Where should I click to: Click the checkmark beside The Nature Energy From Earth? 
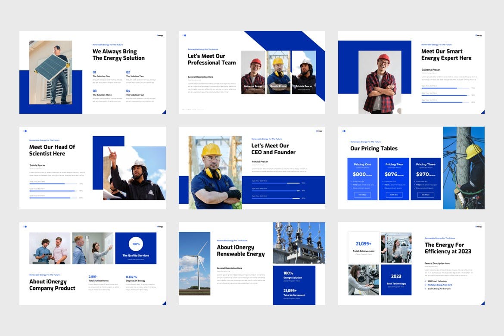pyautogui.click(x=426, y=285)
